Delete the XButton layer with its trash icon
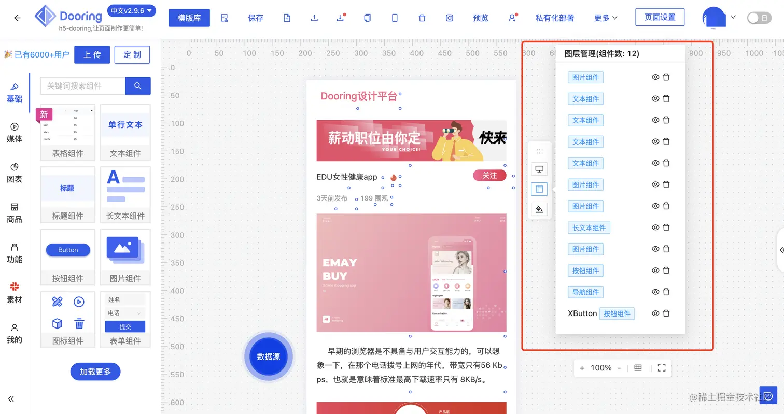This screenshot has width=784, height=414. point(666,313)
